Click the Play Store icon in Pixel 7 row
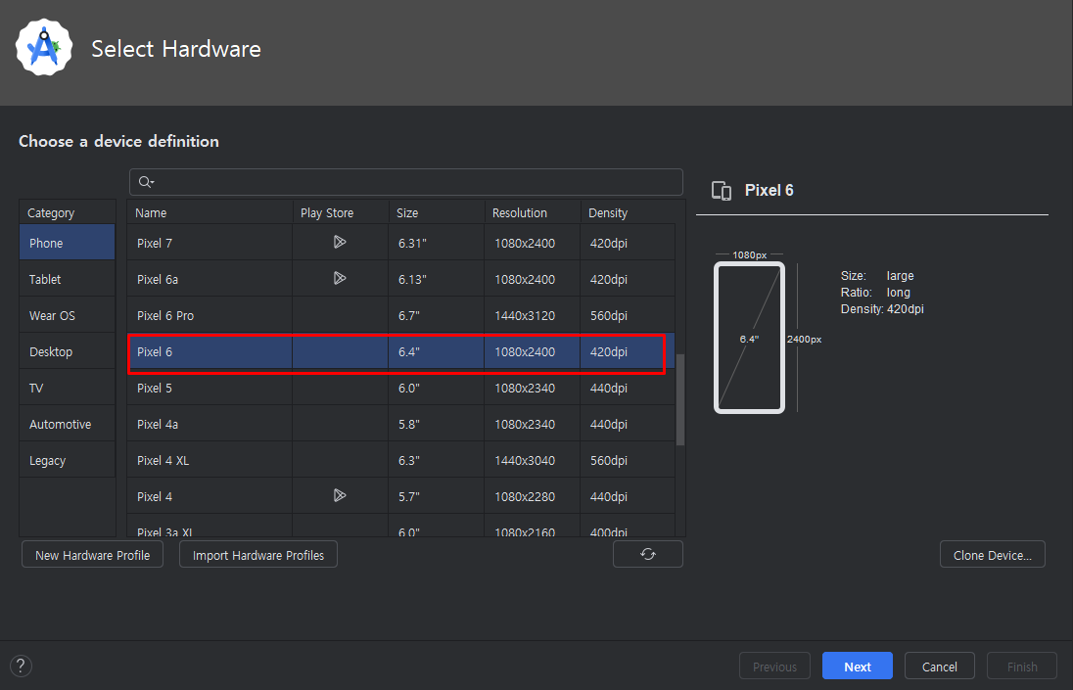Image resolution: width=1073 pixels, height=690 pixels. coord(340,242)
